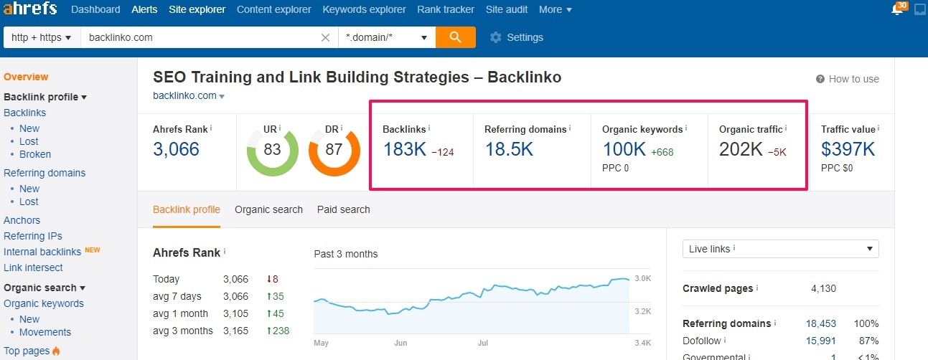Click the 183K backlinks value
Viewport: 928px width, 360px height.
403,150
